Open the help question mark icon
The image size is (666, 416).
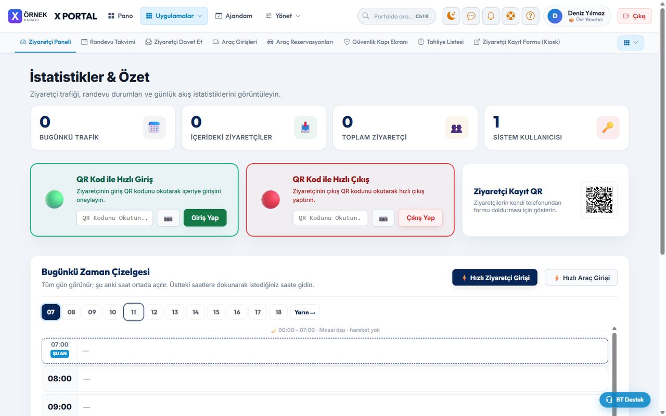[x=530, y=16]
